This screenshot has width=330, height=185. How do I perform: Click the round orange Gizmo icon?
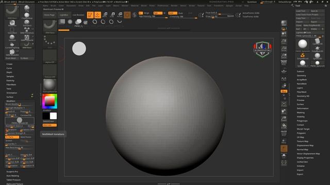[x=127, y=15]
